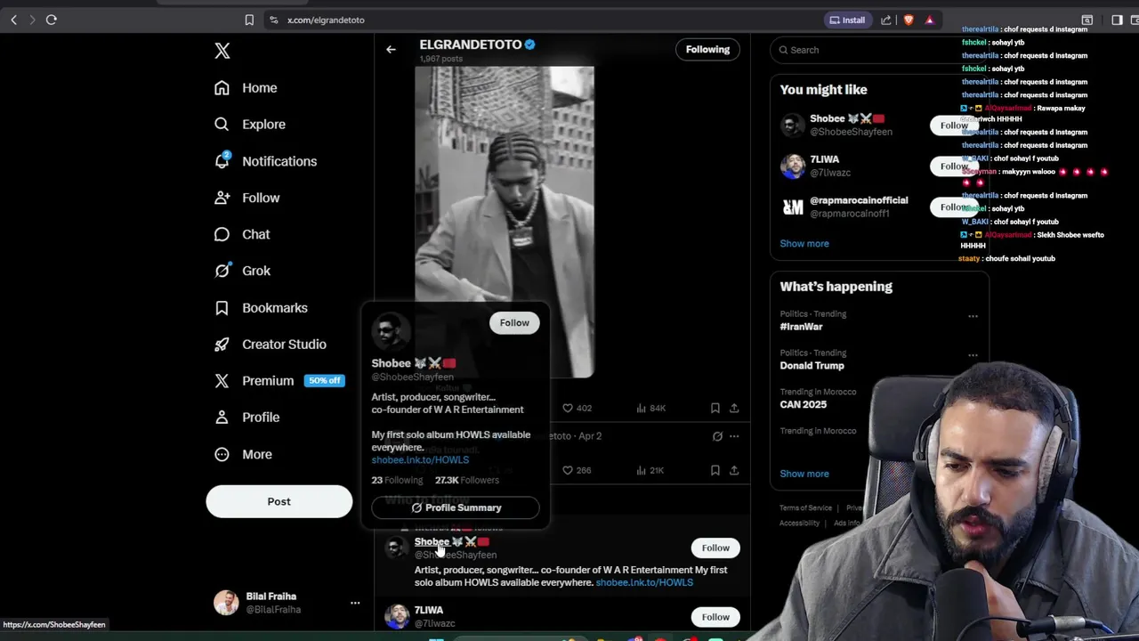Open options for the #IranWar trend
The image size is (1139, 641).
point(973,316)
